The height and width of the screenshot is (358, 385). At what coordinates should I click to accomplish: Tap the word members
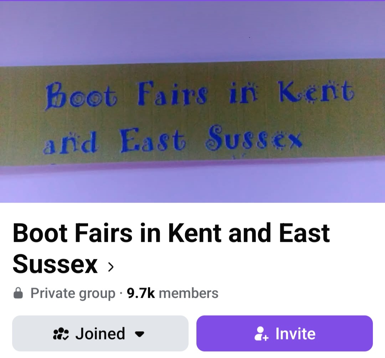click(x=189, y=293)
